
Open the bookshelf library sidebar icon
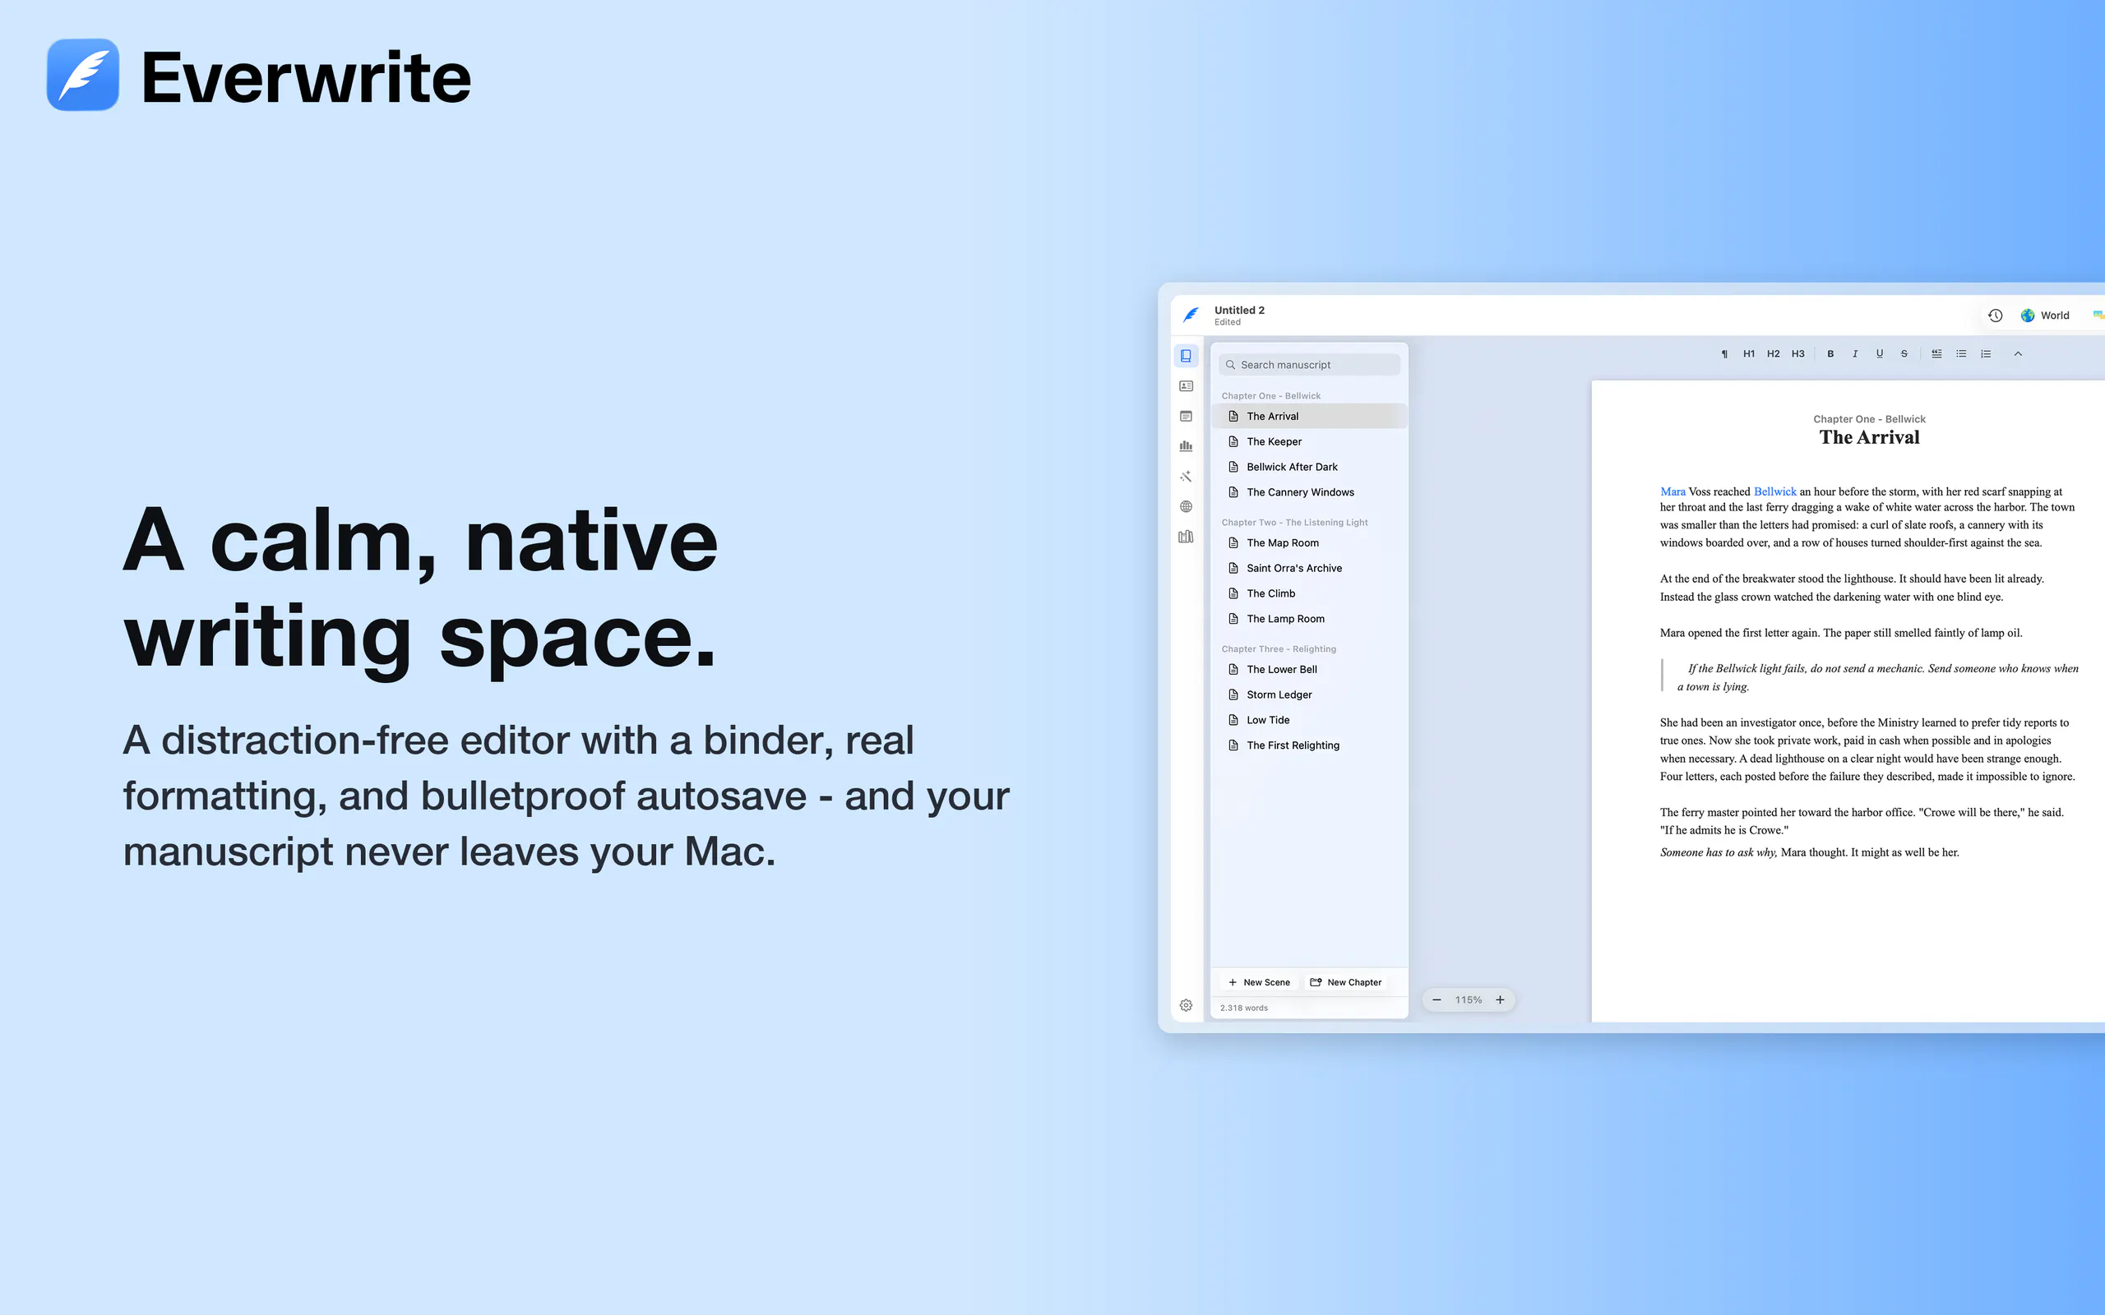[x=1186, y=537]
